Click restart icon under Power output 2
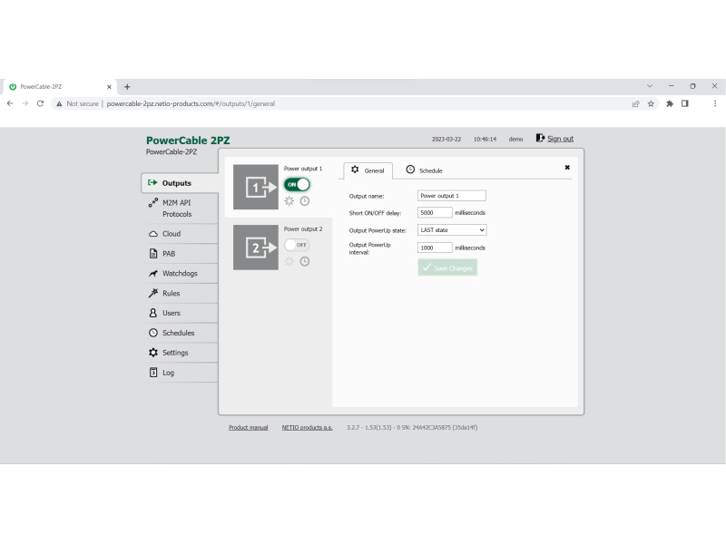The height and width of the screenshot is (544, 726). pos(289,261)
